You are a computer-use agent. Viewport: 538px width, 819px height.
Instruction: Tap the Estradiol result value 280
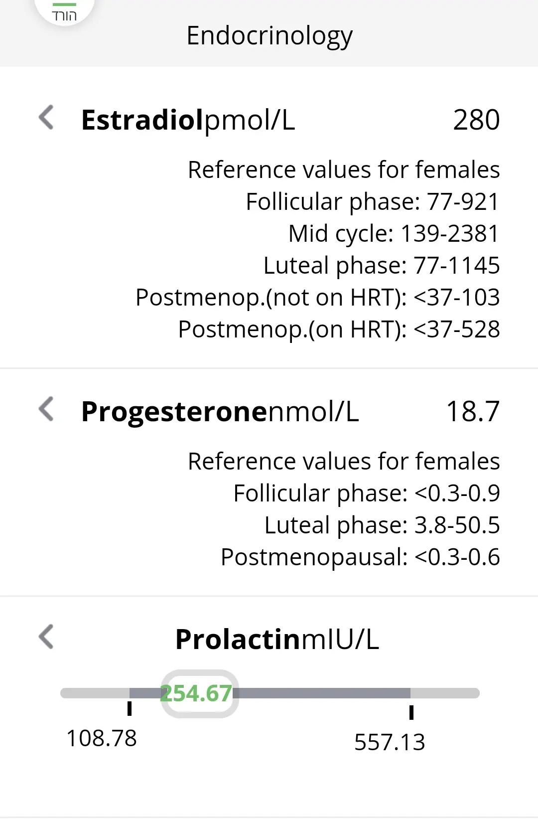pos(476,120)
